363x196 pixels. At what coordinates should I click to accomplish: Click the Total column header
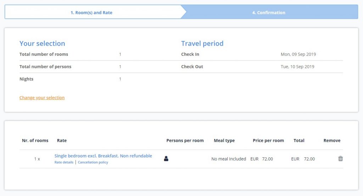tap(299, 140)
